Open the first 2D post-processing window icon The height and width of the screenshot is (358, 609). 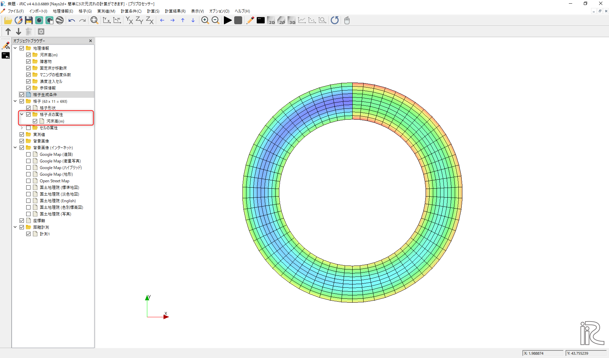tap(271, 21)
